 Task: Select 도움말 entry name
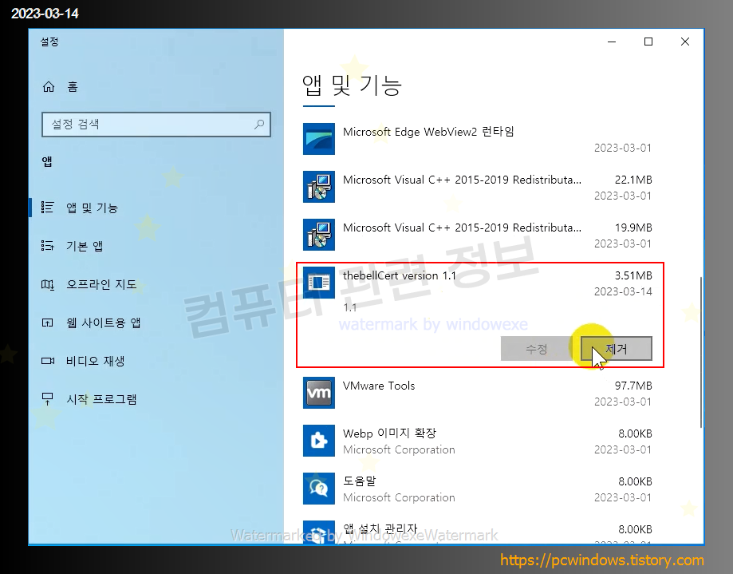coord(360,481)
